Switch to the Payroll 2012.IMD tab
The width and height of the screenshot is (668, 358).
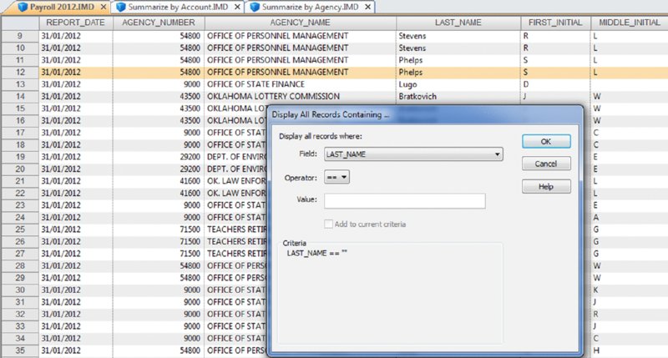pos(62,8)
